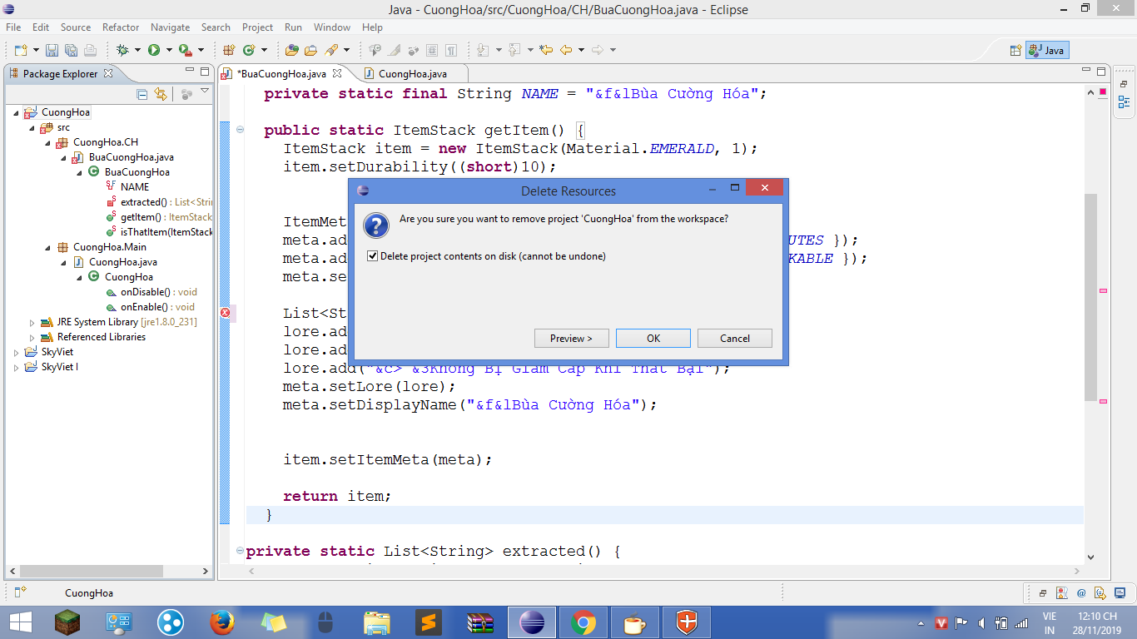The height and width of the screenshot is (639, 1137).
Task: Click the red error marker in editor gutter
Action: coord(225,313)
